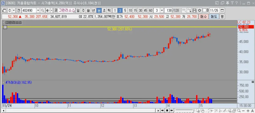Enable the D date checkbox
This screenshot has height=113, width=255.
pyautogui.click(x=205, y=10)
